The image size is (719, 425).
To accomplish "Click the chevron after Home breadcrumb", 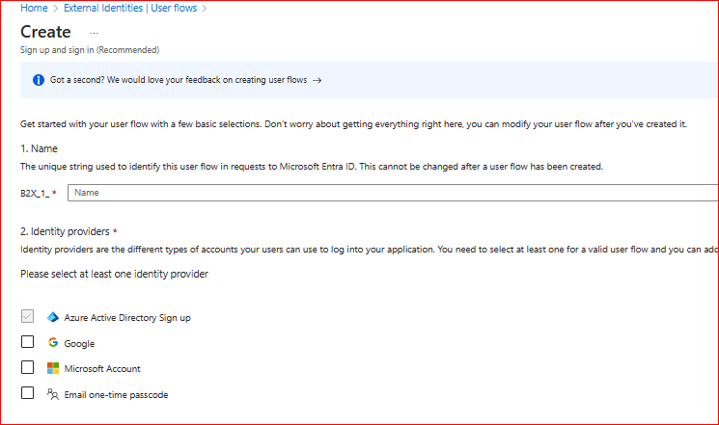I will (x=55, y=9).
